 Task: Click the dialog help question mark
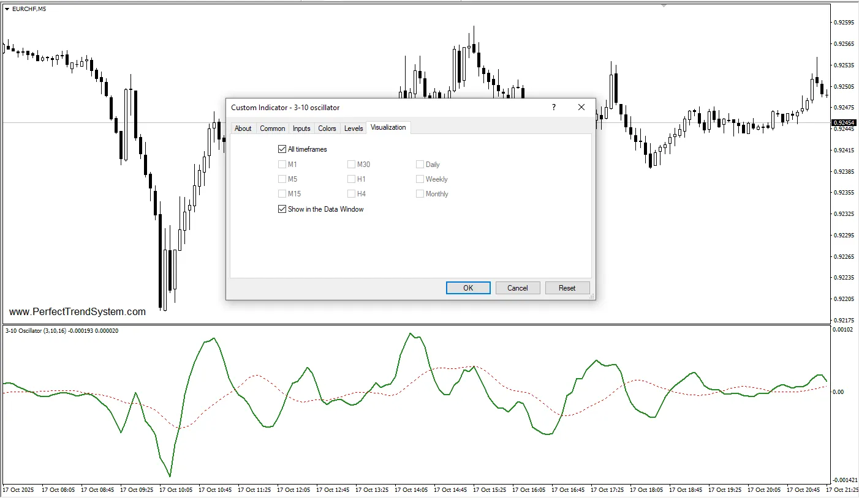tap(554, 108)
